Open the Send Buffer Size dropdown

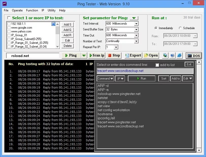136,30
